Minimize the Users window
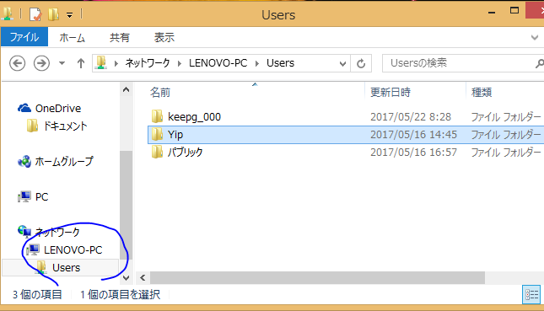The image size is (544, 311). point(491,13)
